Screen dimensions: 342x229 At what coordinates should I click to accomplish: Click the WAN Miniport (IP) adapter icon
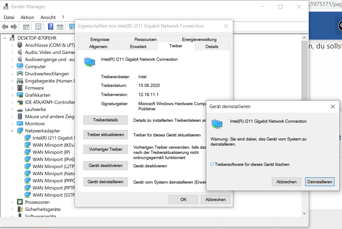(28, 152)
